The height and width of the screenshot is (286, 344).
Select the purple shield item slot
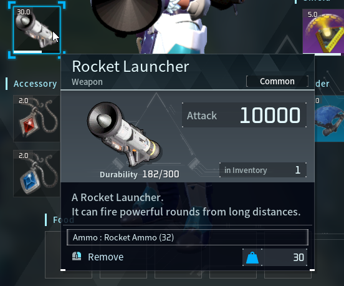pos(323,31)
